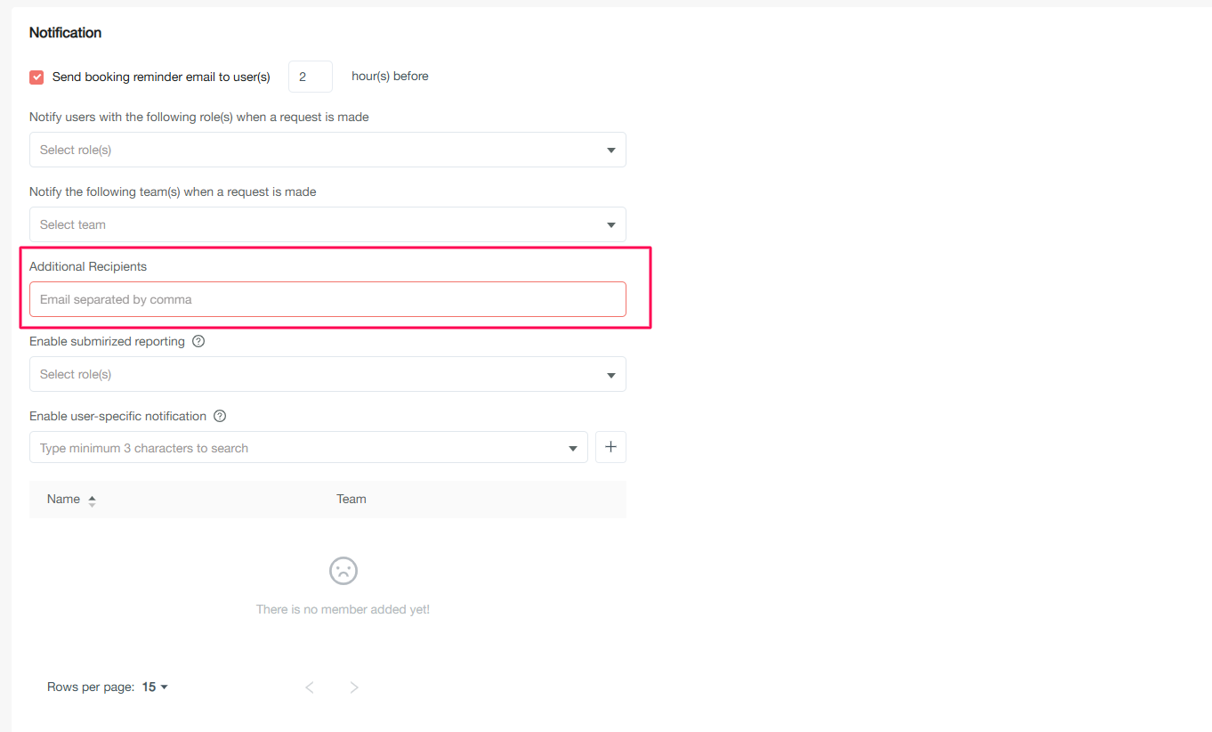Focus the Additional Recipients email field
Viewport: 1212px width, 732px height.
click(x=327, y=299)
